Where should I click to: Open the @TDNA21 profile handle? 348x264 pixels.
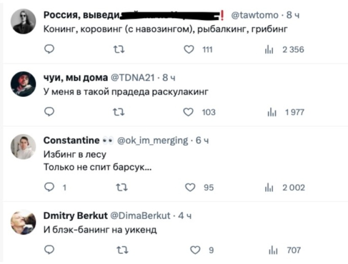coord(133,77)
